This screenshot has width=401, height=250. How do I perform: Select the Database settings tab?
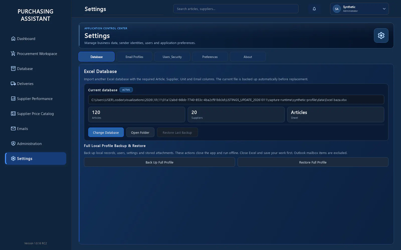click(96, 57)
